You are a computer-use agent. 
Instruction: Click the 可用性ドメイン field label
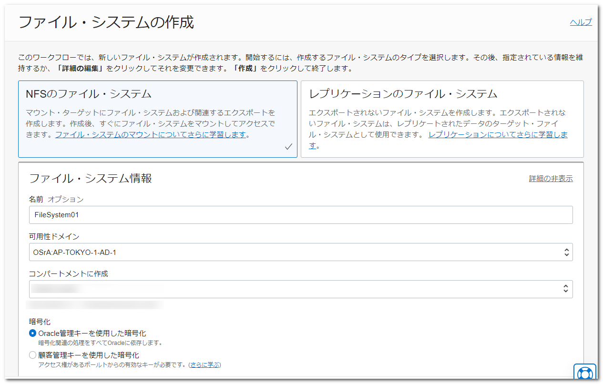[54, 237]
